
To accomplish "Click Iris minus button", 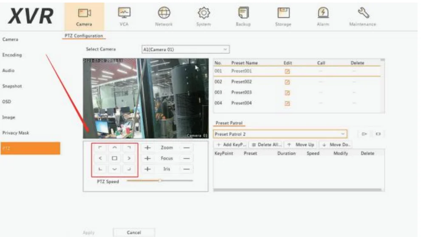I will pyautogui.click(x=186, y=169).
